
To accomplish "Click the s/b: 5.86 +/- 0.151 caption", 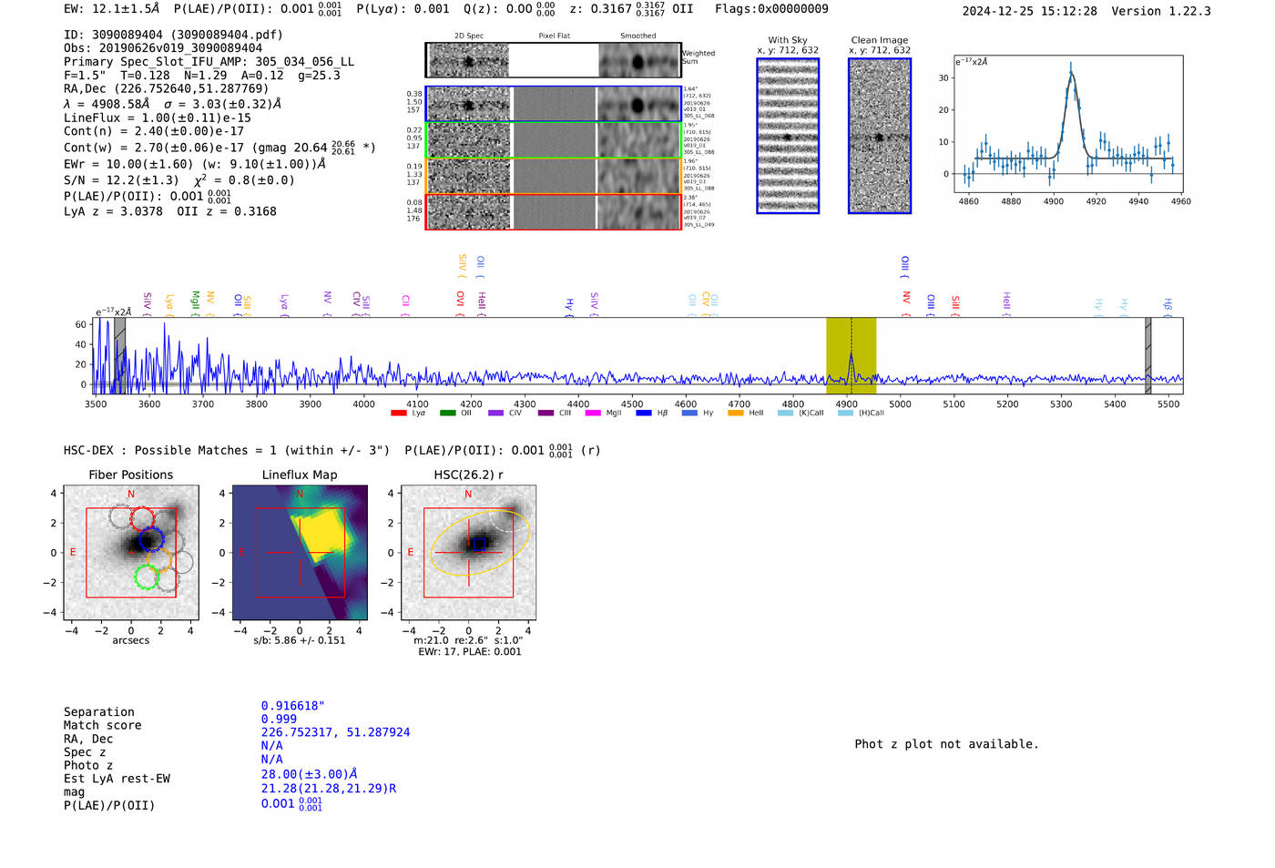I will click(x=300, y=640).
